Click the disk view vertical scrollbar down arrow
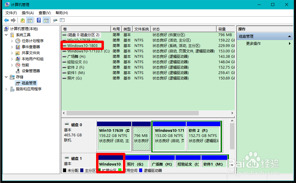The height and width of the screenshot is (183, 296). tap(232, 165)
